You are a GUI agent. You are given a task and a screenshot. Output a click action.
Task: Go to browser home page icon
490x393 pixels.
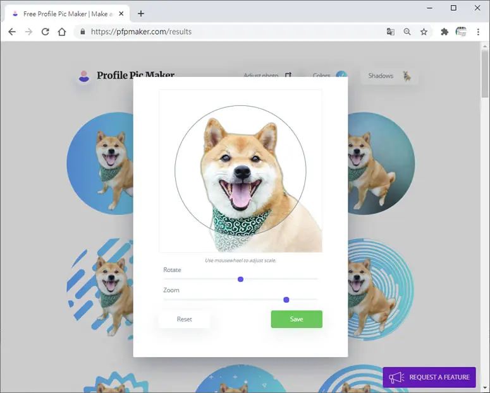(x=62, y=32)
